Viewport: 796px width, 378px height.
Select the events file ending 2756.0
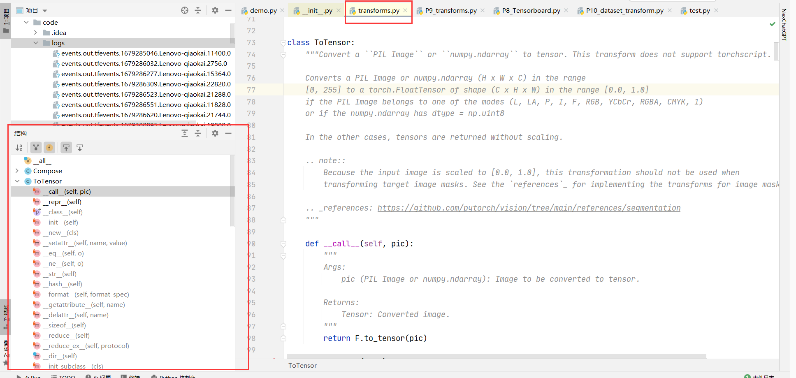(140, 63)
